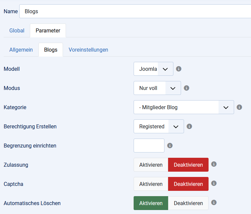Click info icon for Automatisches Löschen
This screenshot has width=251, height=214.
[x=214, y=202]
